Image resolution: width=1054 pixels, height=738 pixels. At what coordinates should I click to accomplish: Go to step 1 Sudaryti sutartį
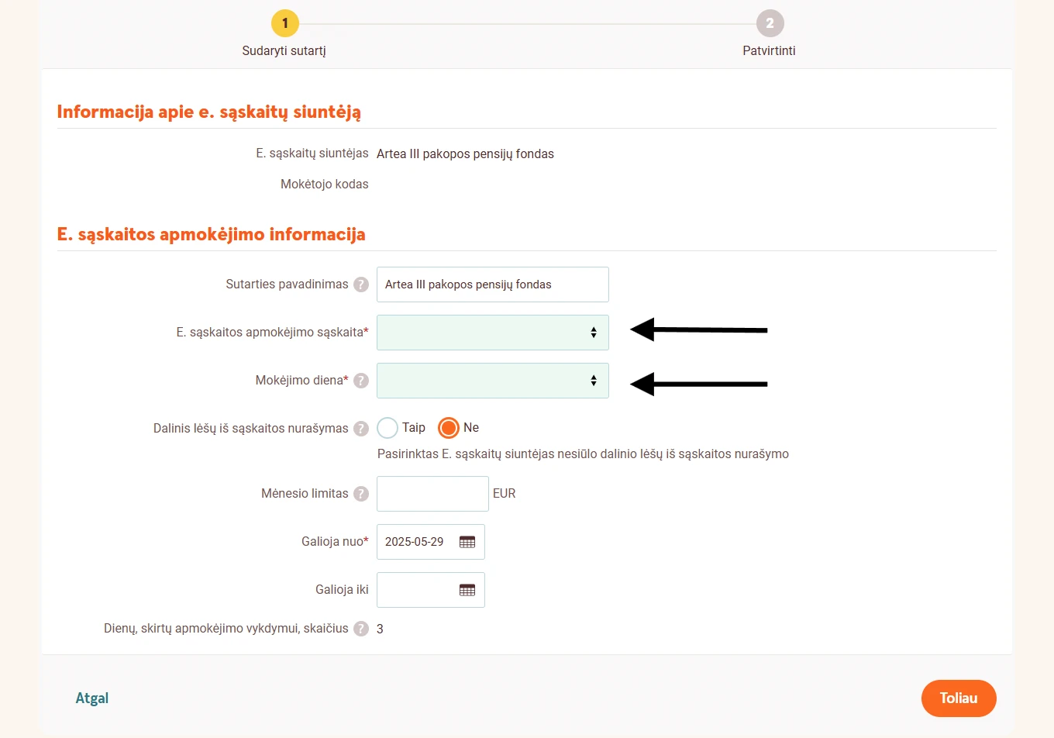[x=284, y=23]
